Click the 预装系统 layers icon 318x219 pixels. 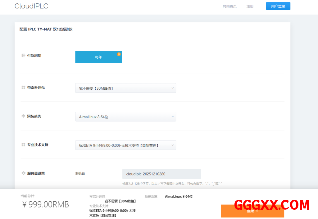click(23, 116)
